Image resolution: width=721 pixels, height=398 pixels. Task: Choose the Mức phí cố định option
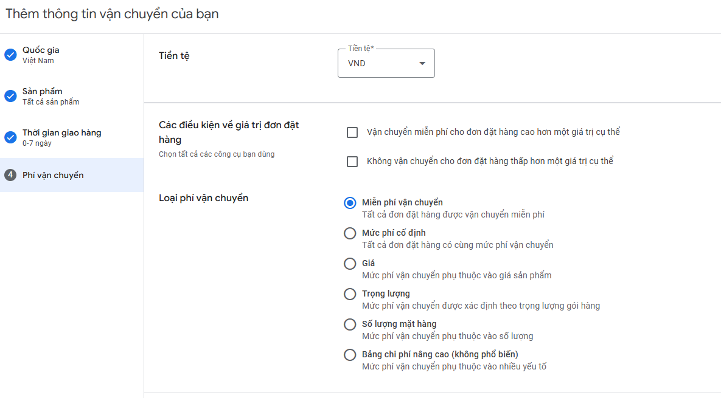tap(350, 233)
